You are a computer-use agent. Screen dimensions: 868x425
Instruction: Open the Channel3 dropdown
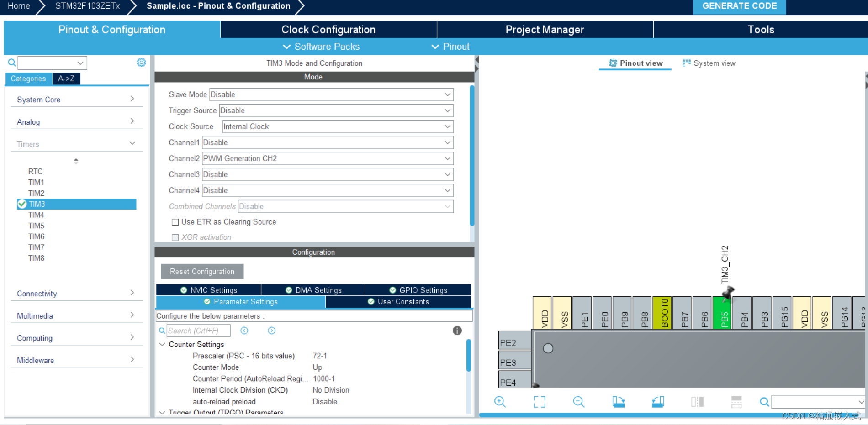click(328, 174)
